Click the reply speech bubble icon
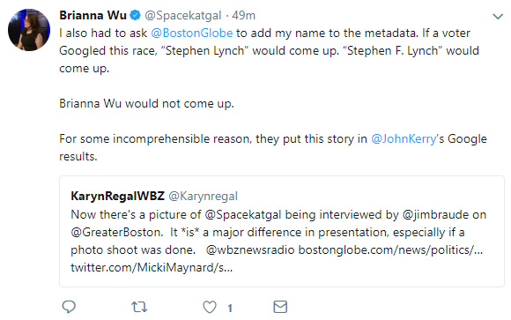 click(69, 307)
